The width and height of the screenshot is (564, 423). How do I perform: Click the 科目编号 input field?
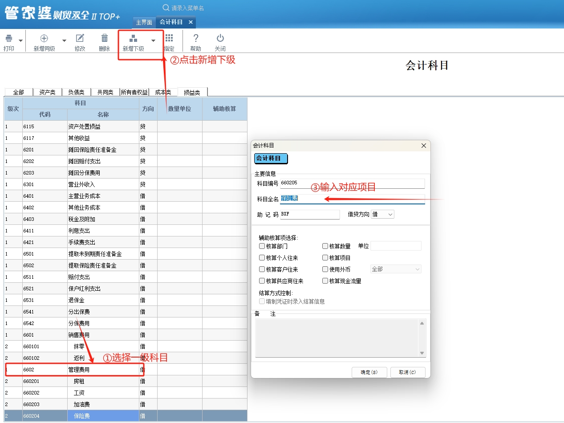(353, 183)
